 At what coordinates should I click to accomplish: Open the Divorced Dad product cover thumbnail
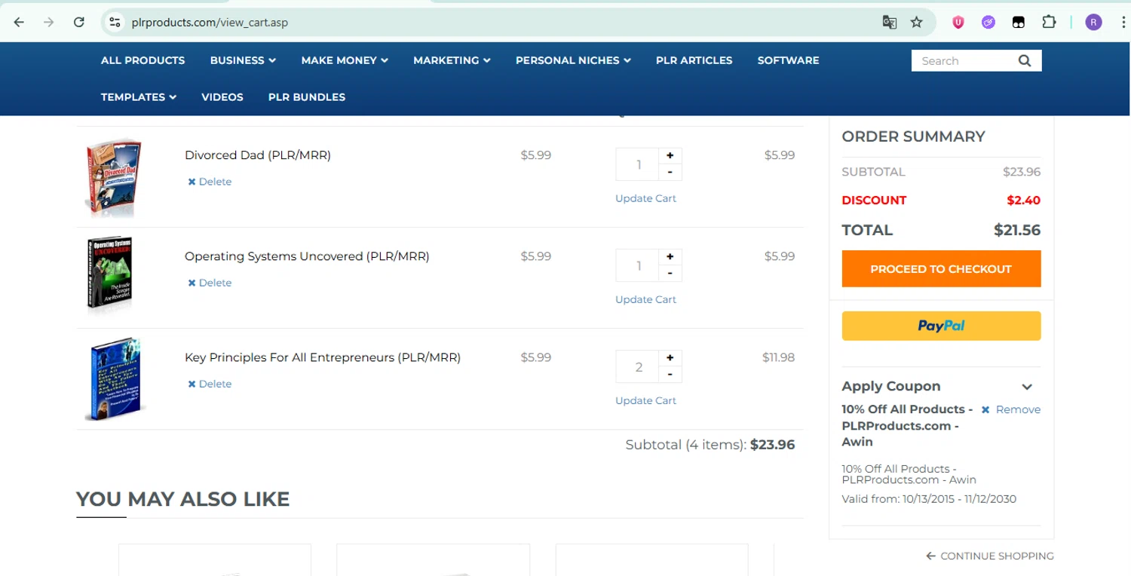(113, 177)
